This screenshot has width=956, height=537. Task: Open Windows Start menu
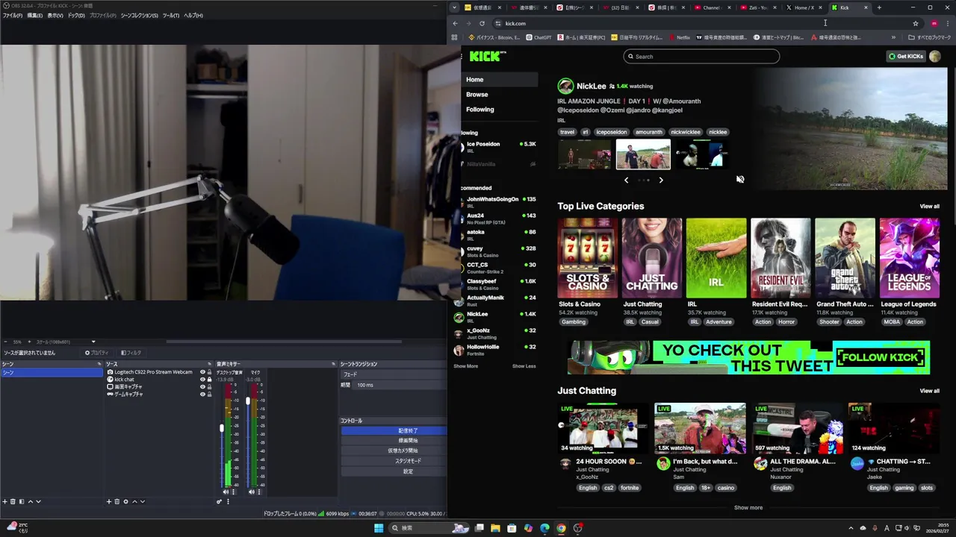[379, 528]
